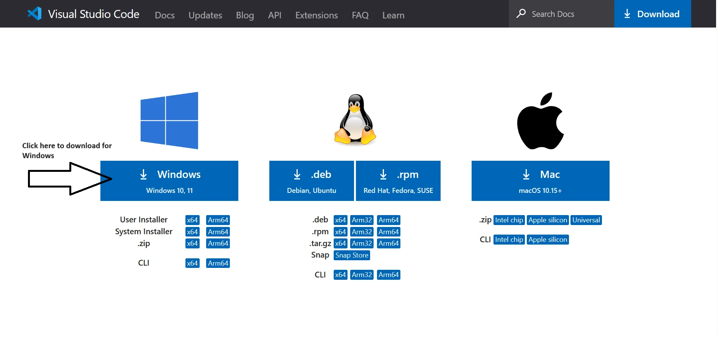Open the Docs menu item
Image resolution: width=718 pixels, height=341 pixels.
(165, 15)
